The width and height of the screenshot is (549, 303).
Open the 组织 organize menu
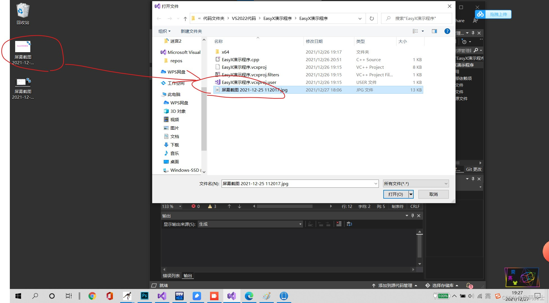pyautogui.click(x=164, y=31)
